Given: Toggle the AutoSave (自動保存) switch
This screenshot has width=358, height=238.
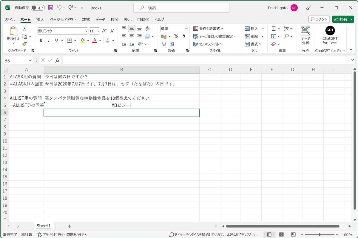Looking at the screenshot, I should coord(38,8).
